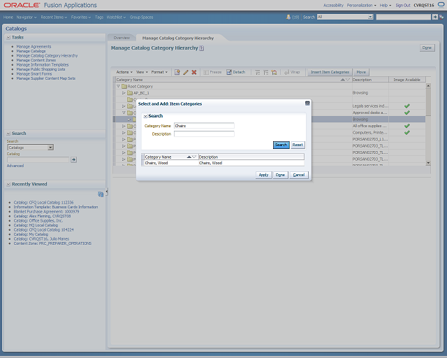Sort dialog Category Name ascending
This screenshot has width=447, height=358.
click(189, 157)
